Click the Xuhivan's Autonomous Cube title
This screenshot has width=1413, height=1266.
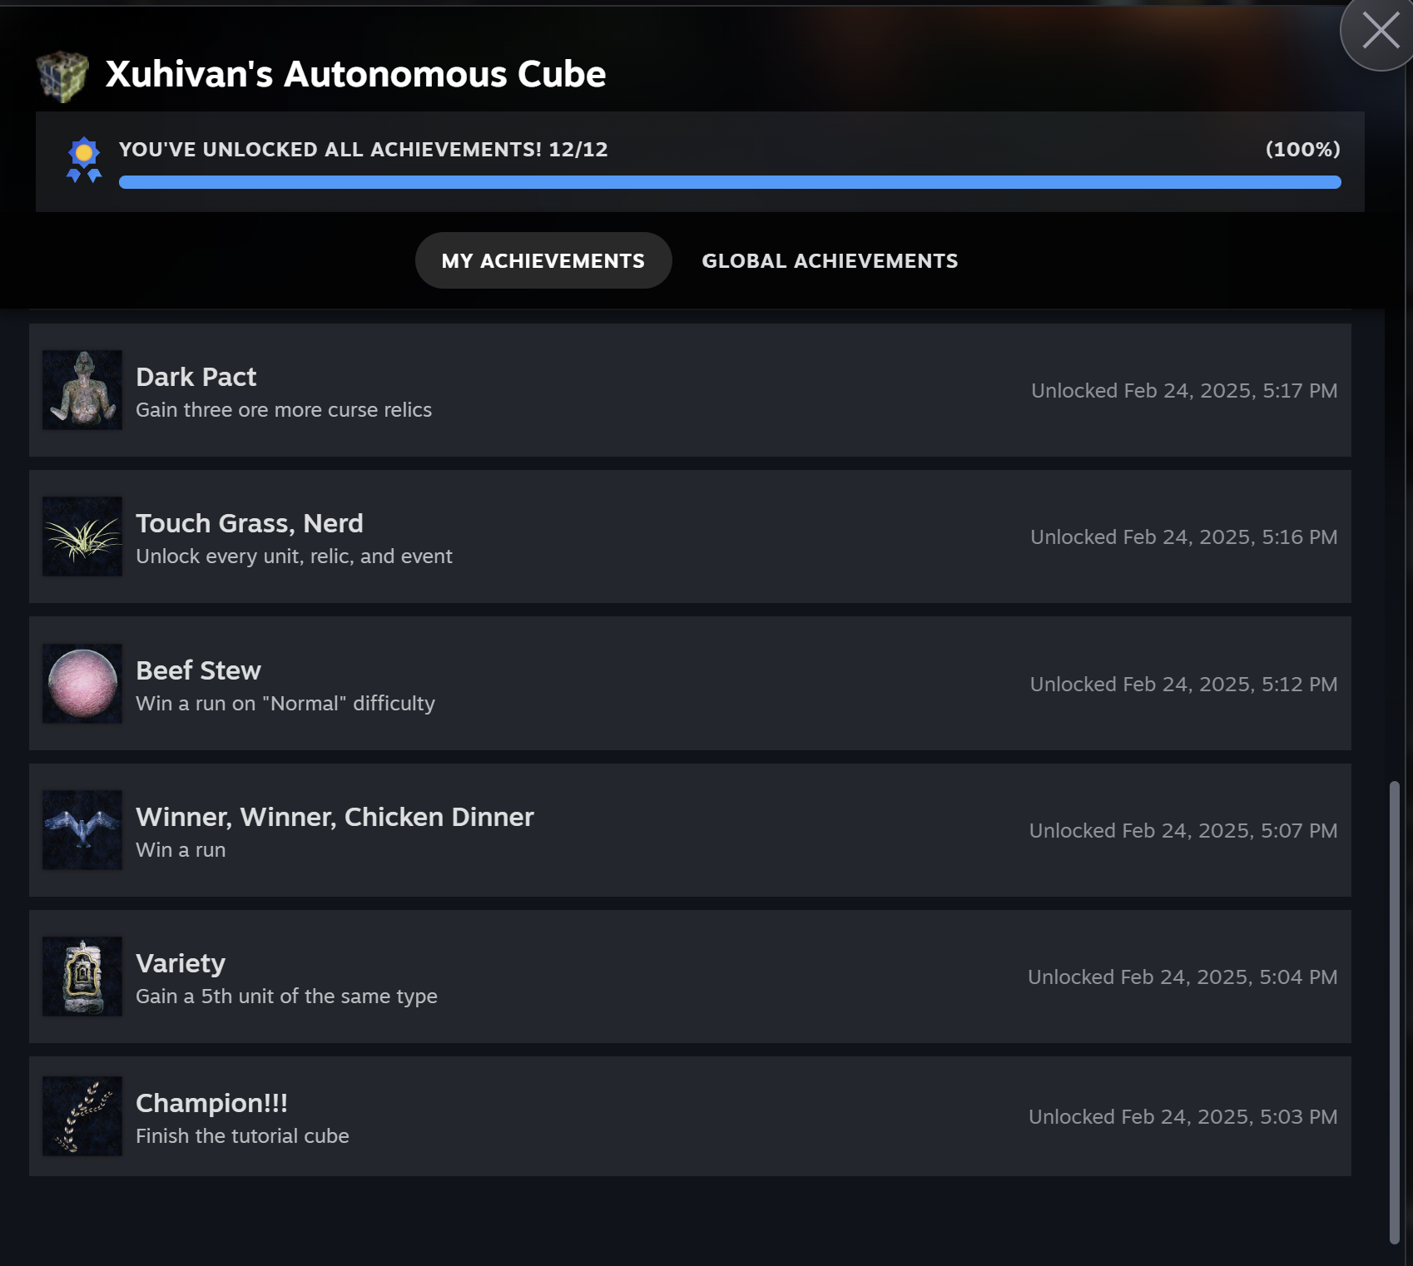click(355, 74)
